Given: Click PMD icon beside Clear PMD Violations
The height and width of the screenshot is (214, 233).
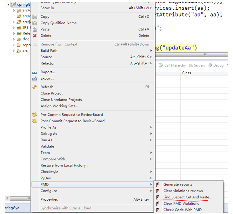Looking at the screenshot, I should (x=157, y=204).
